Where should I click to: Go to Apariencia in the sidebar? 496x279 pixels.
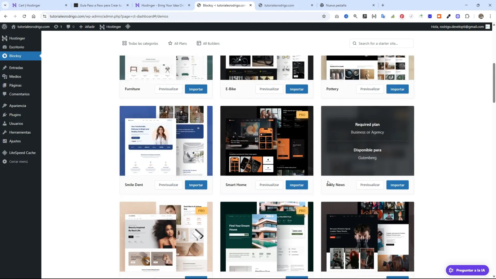(x=17, y=106)
